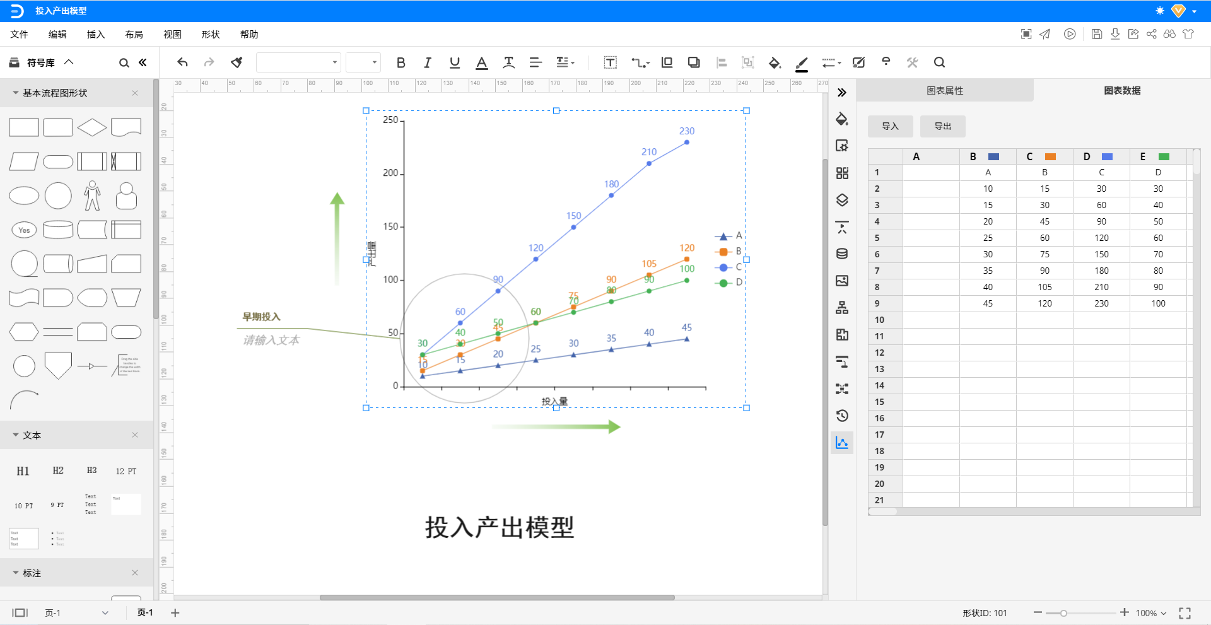Open the 插入 menu

(x=96, y=34)
